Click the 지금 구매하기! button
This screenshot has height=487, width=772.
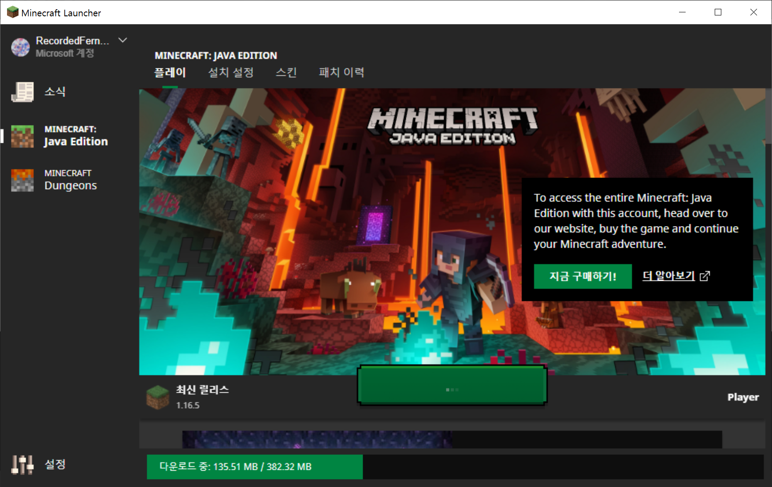583,276
